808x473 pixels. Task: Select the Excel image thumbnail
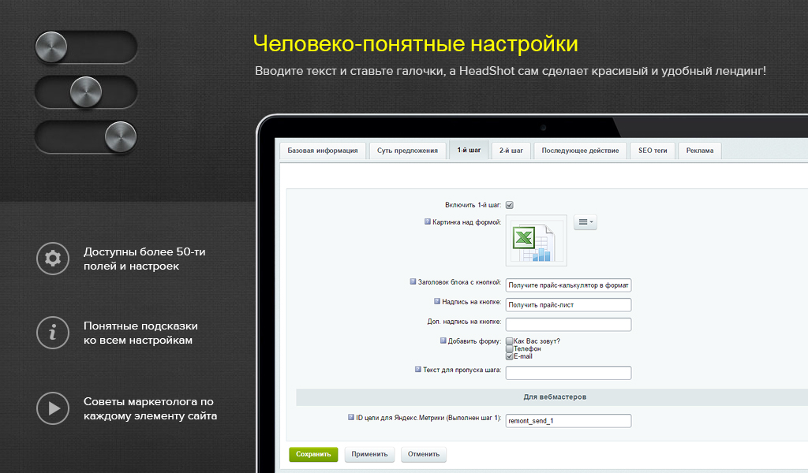537,240
